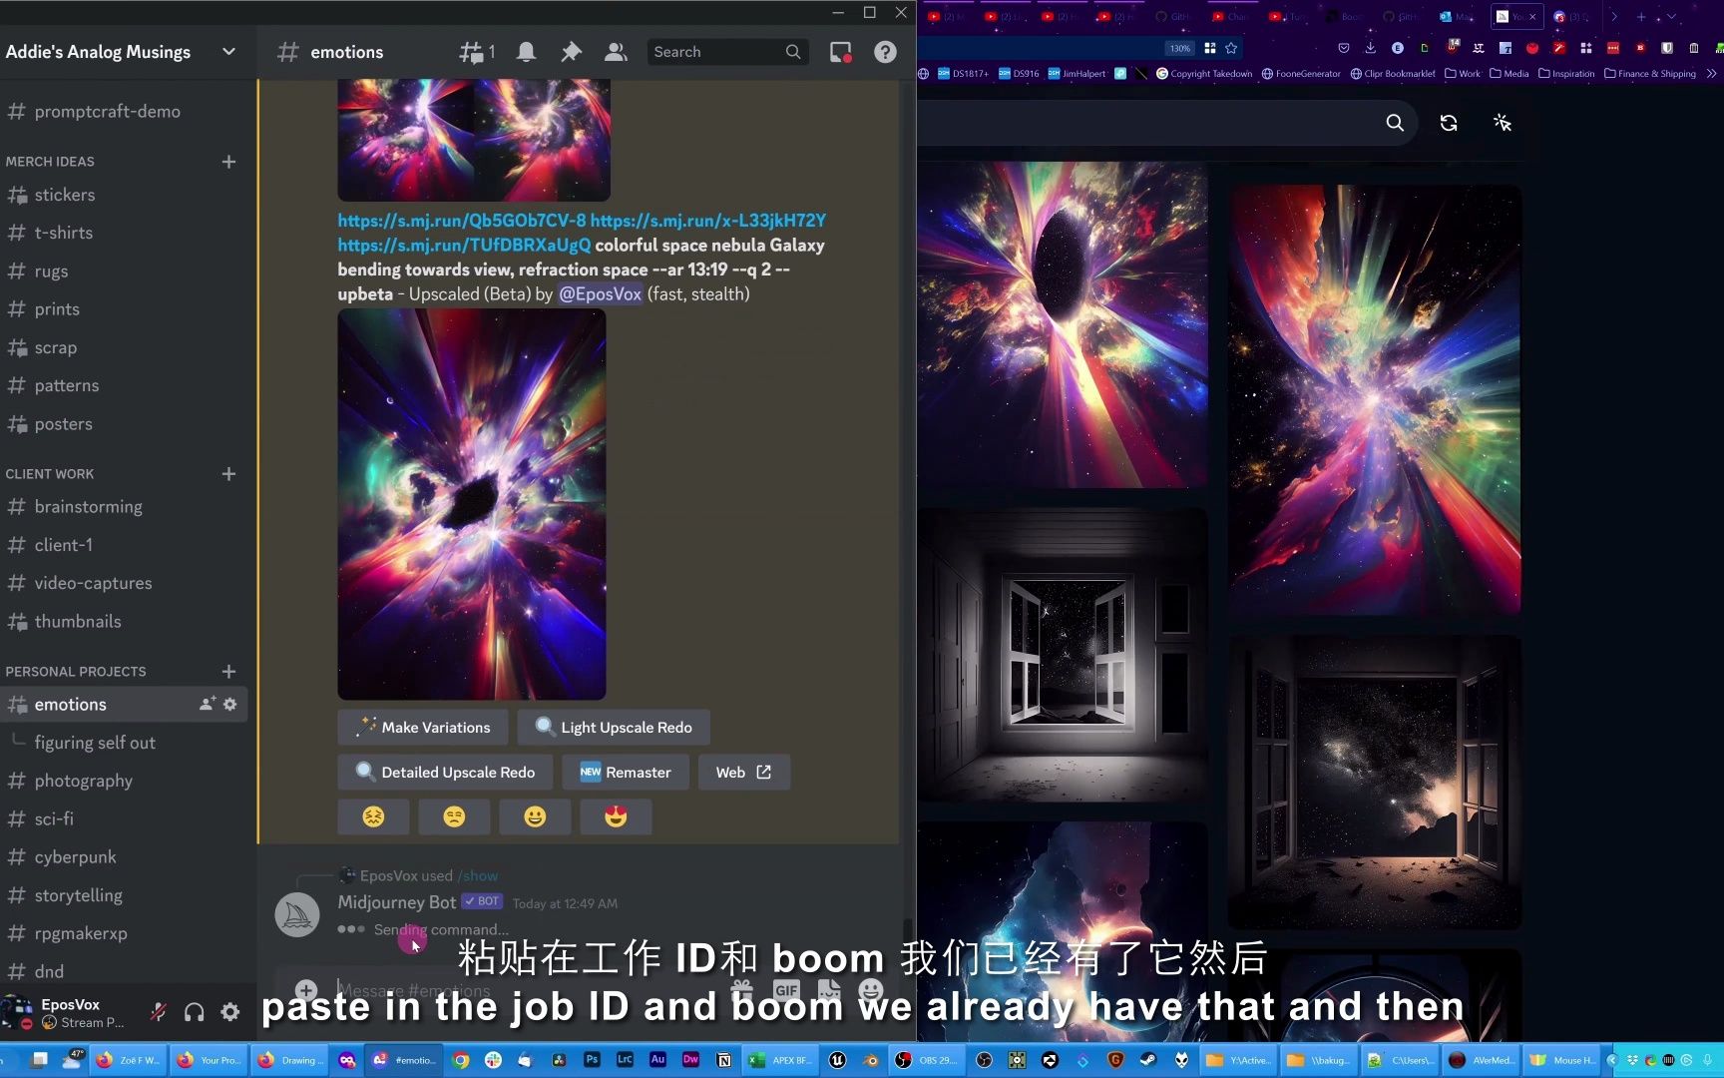
Task: React with the heart-eyes emoji
Action: click(616, 816)
